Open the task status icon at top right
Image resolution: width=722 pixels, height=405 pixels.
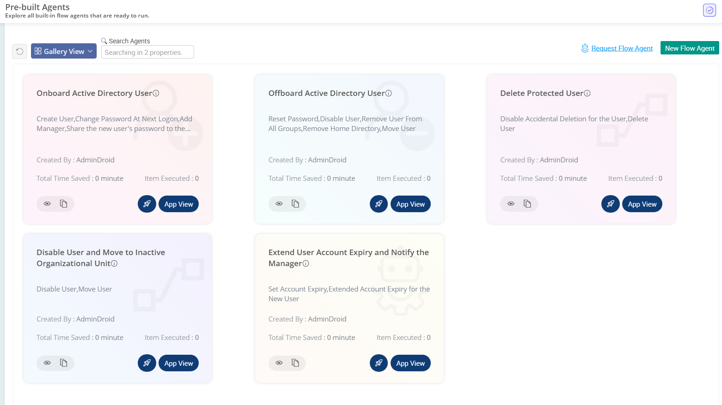click(709, 10)
